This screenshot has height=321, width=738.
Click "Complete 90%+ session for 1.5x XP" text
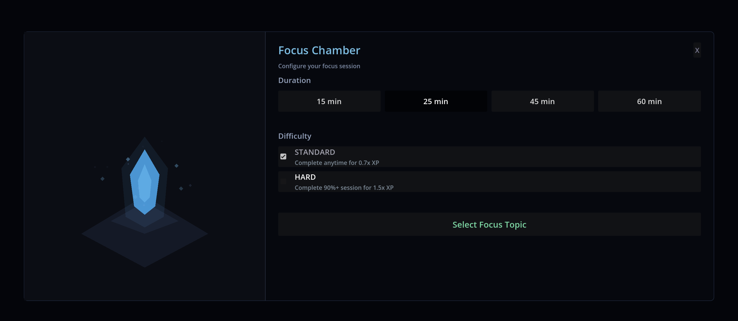click(344, 187)
